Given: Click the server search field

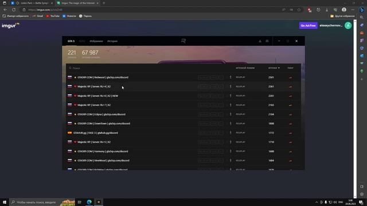Looking at the screenshot, I should [x=150, y=68].
